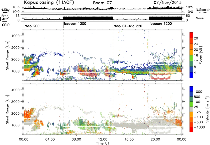Click the date '07/Nov/2013'
The image size is (210, 145).
[167, 3]
